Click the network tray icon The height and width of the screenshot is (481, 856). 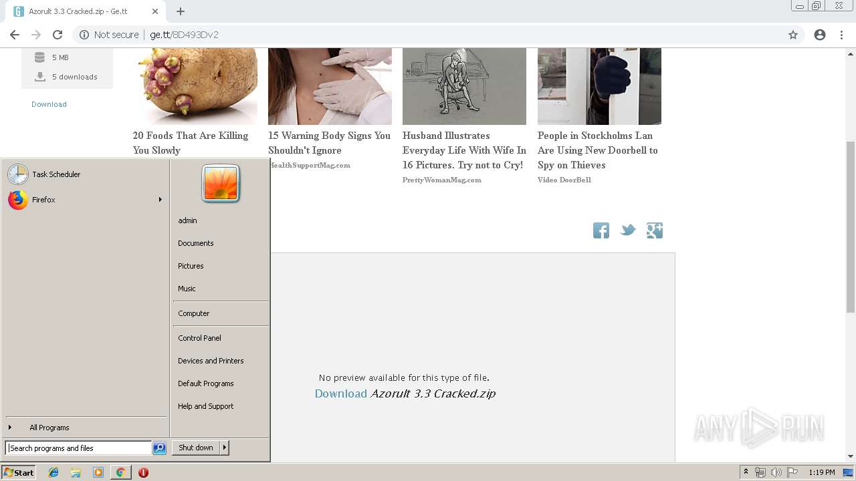tap(760, 472)
